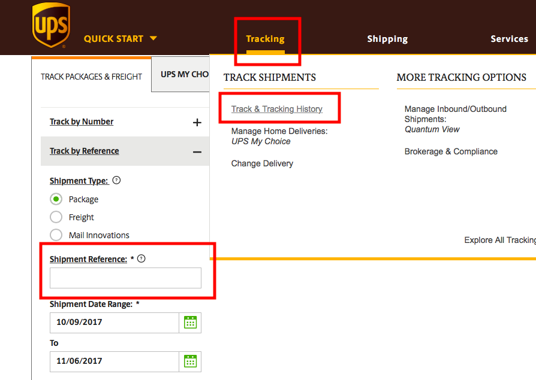Open the Quick Start dropdown arrow
The image size is (536, 380).
tap(153, 38)
